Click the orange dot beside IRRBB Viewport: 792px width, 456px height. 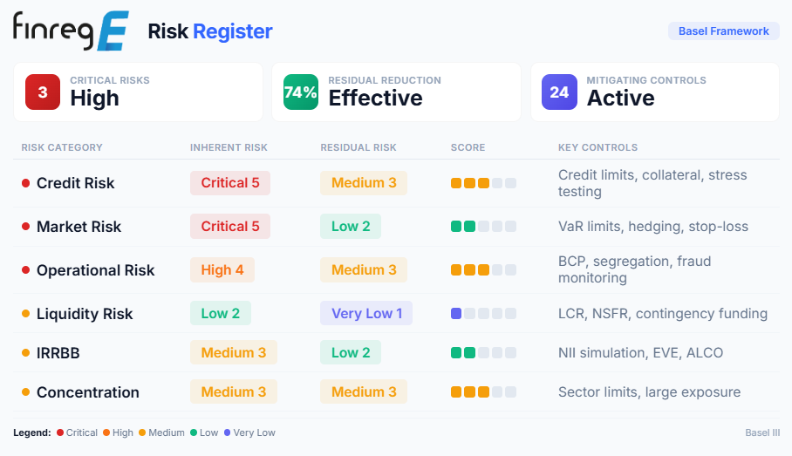point(26,352)
